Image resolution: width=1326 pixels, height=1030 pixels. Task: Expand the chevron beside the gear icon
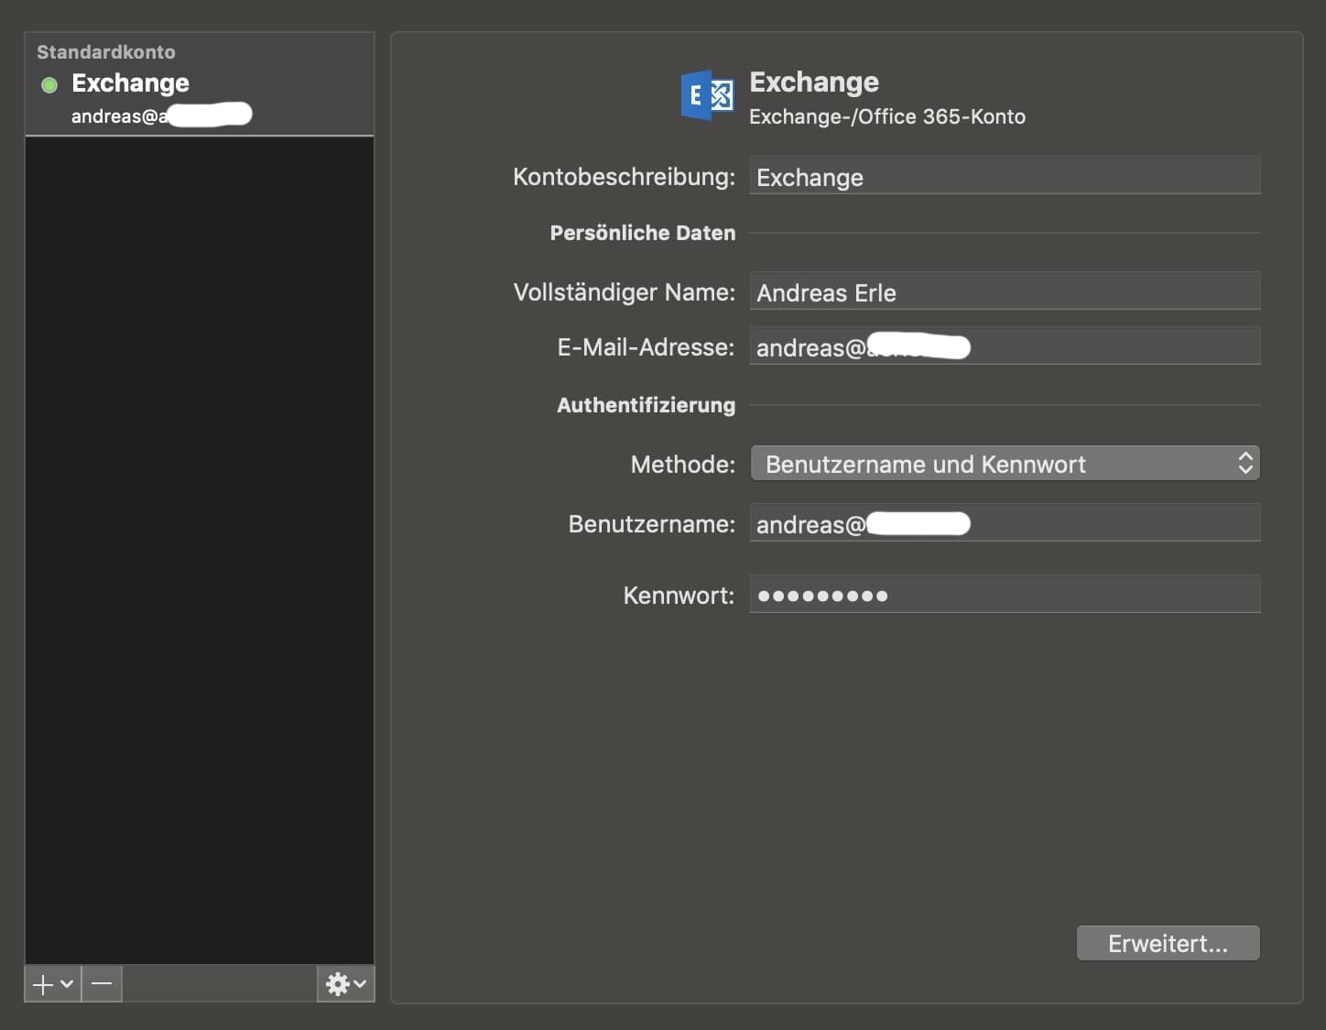point(360,984)
